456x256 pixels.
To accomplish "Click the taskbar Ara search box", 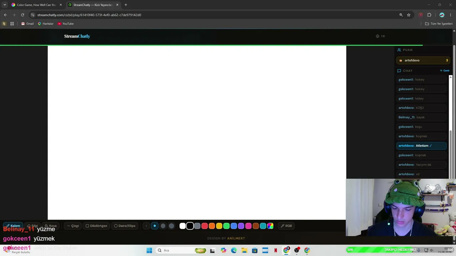I will (182, 250).
